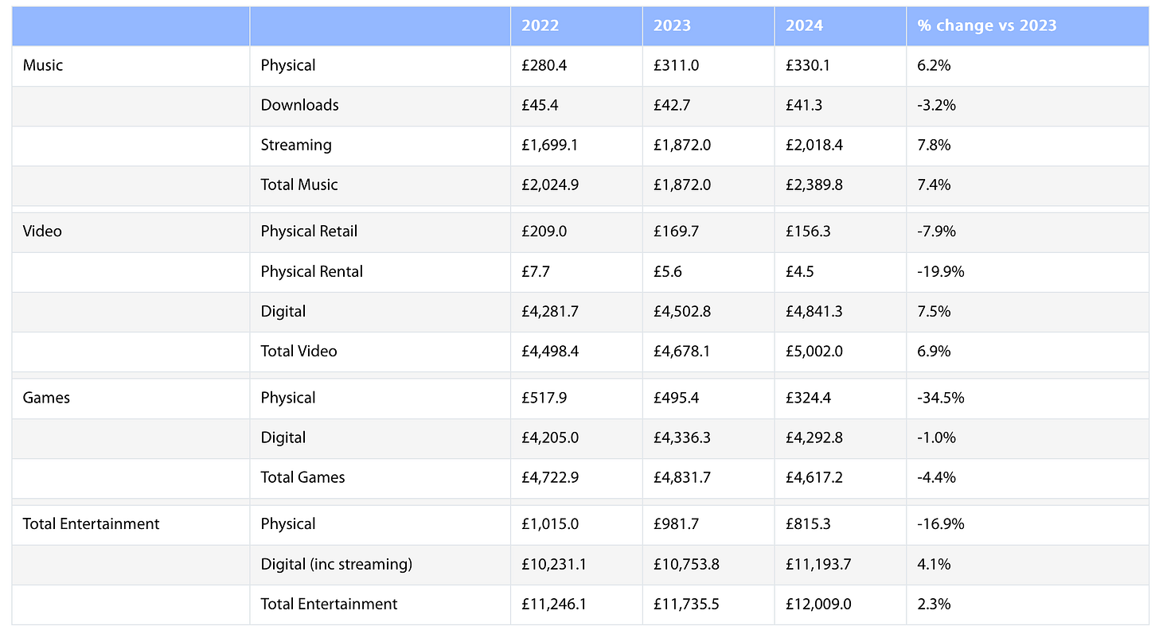Click the 2023 column header
The height and width of the screenshot is (630, 1159).
coord(673,25)
